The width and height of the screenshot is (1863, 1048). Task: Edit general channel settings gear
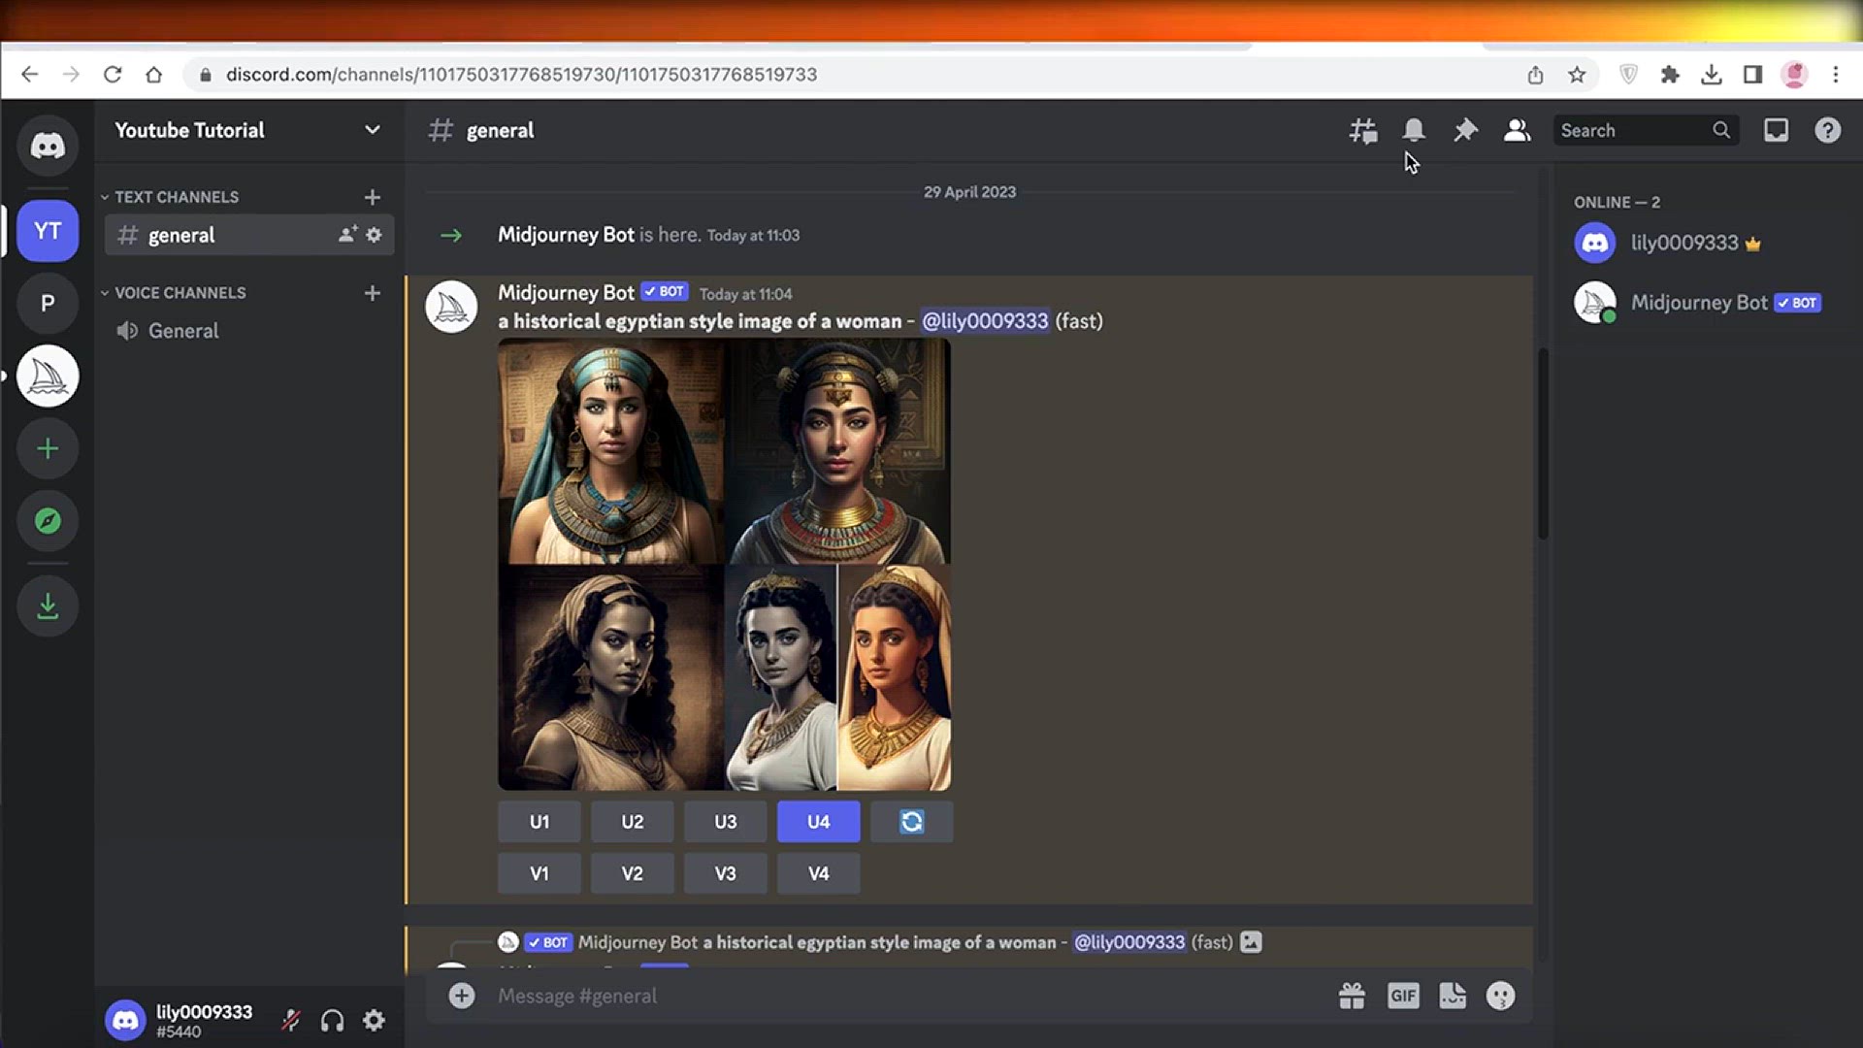374,235
